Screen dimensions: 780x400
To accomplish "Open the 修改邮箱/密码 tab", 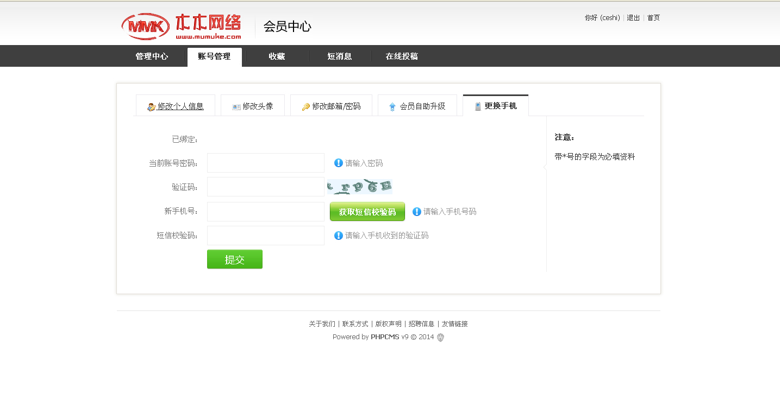I will tap(331, 106).
